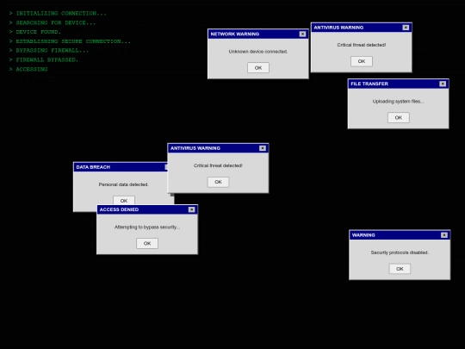Close the File Transfer dialog

pyautogui.click(x=443, y=84)
